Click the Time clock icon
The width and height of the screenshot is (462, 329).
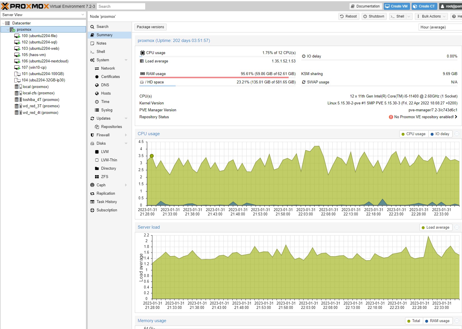point(97,102)
